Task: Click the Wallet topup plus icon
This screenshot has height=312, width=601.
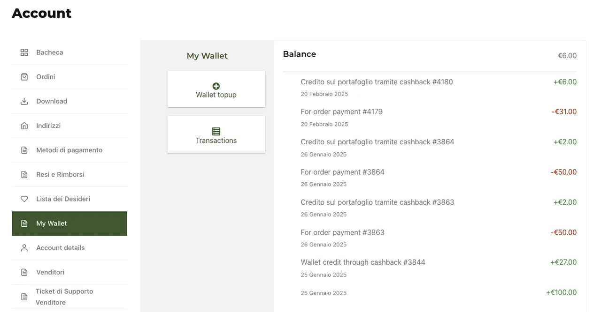Action: 216,86
